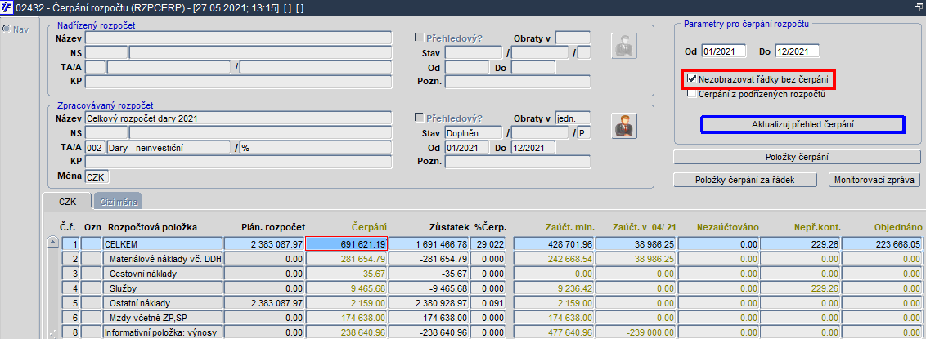The height and width of the screenshot is (339, 926).
Task: Toggle Přehledový? checkbox in Zpracovávaný rozpočet
Action: click(420, 118)
